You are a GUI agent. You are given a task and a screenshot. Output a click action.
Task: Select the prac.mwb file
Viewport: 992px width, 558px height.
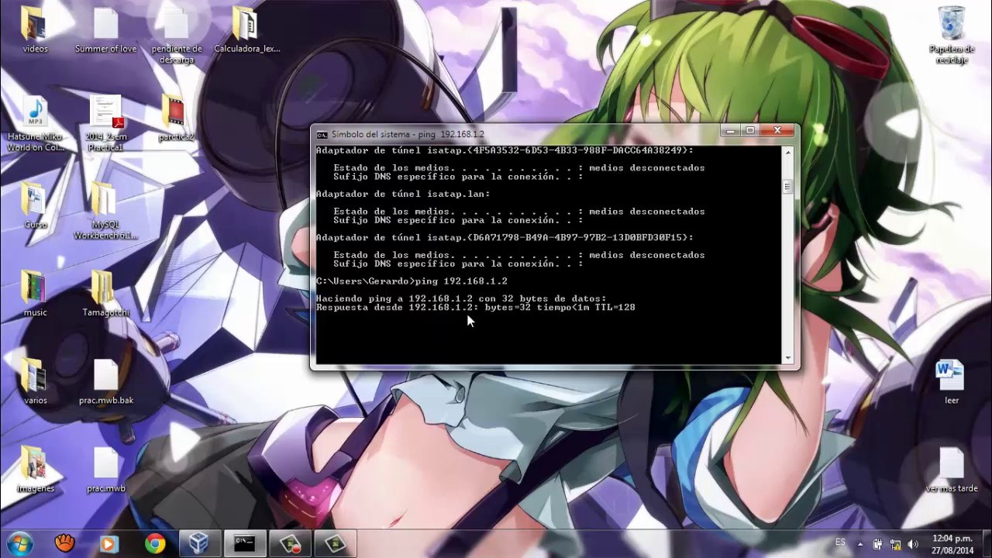tap(105, 470)
